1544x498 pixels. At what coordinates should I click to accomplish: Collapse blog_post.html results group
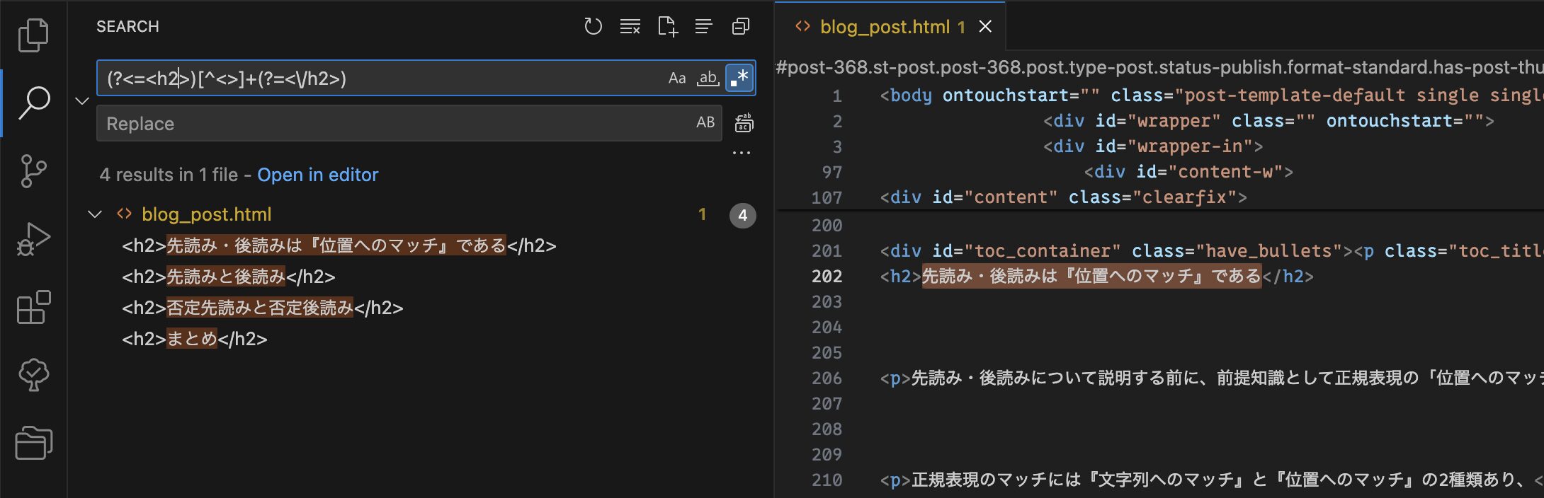pyautogui.click(x=94, y=214)
